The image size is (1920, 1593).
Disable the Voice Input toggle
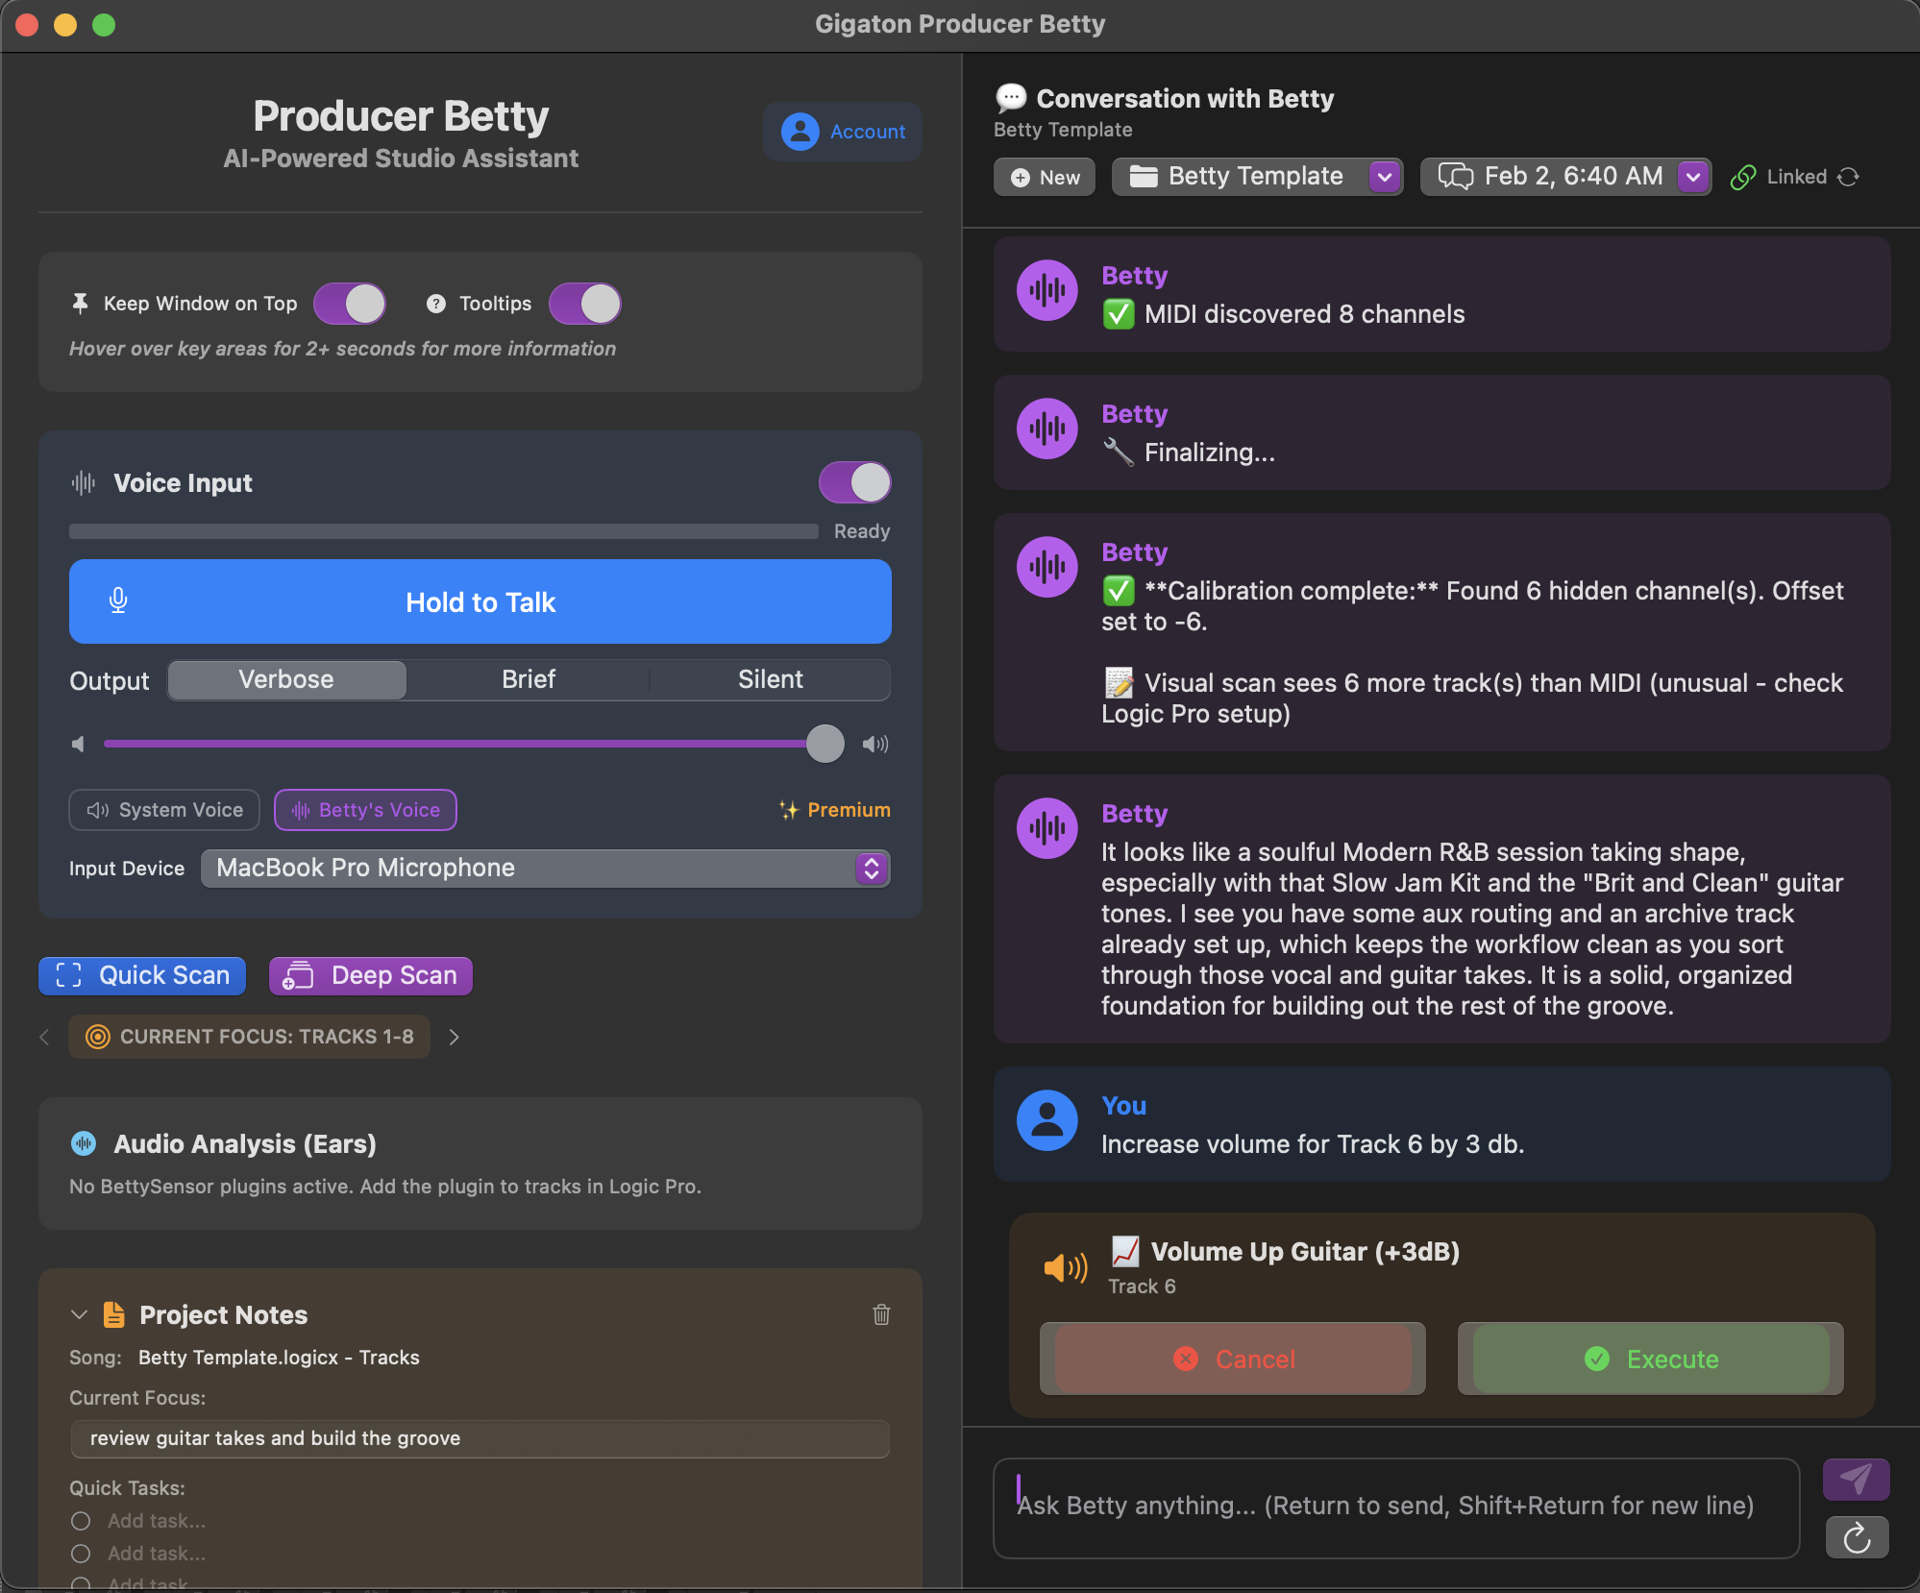coord(854,482)
